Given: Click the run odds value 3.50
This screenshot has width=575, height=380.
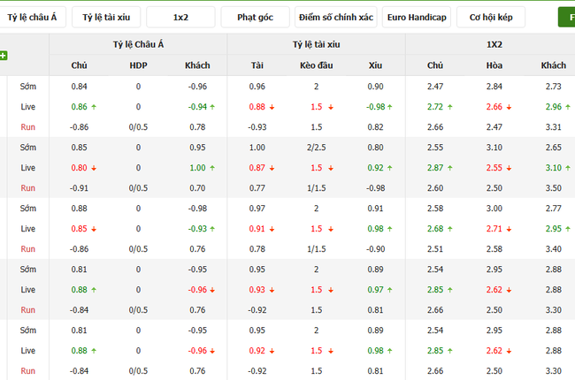Looking at the screenshot, I should click(554, 188).
